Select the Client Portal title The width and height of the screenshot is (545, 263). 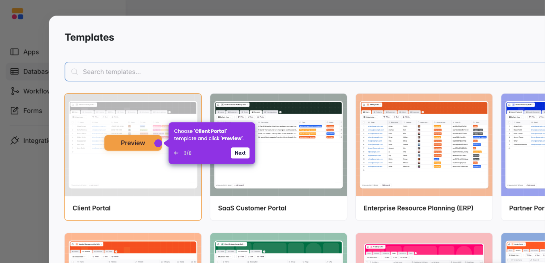(x=92, y=208)
